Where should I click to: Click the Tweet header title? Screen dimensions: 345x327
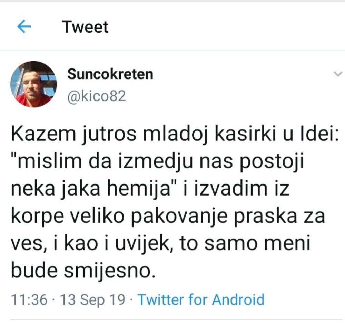85,27
